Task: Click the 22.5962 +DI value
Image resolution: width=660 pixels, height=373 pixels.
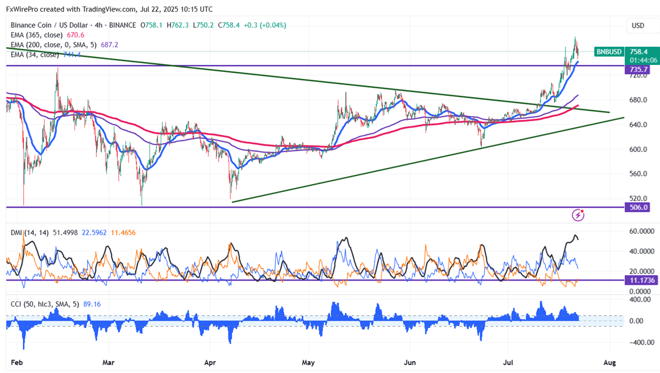Action: pyautogui.click(x=94, y=232)
